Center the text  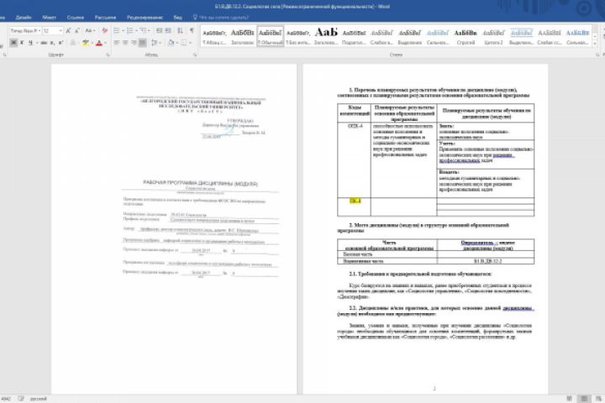point(125,43)
